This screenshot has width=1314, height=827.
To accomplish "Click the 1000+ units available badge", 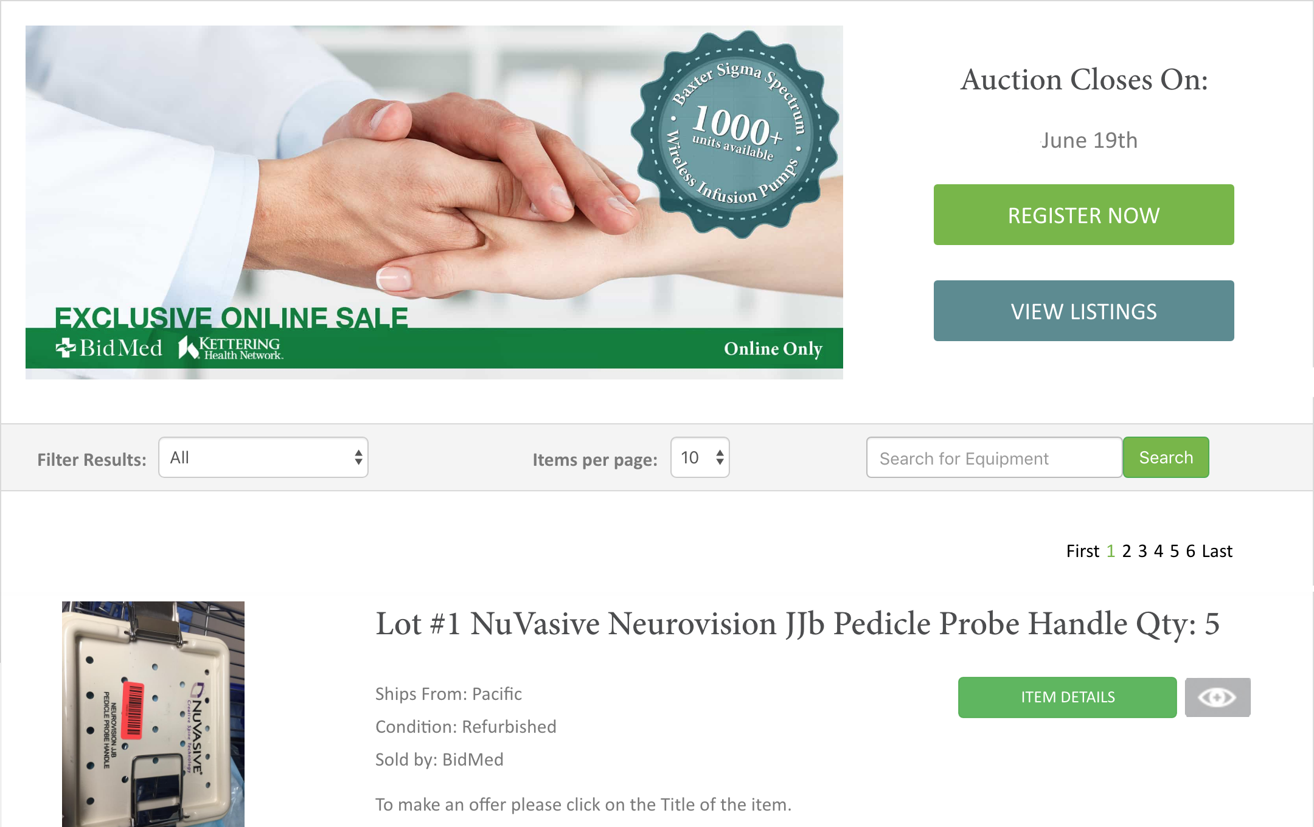I will 735,135.
